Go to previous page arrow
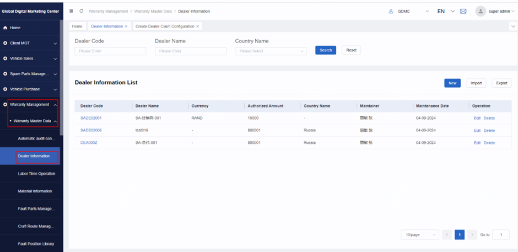 pyautogui.click(x=447, y=235)
